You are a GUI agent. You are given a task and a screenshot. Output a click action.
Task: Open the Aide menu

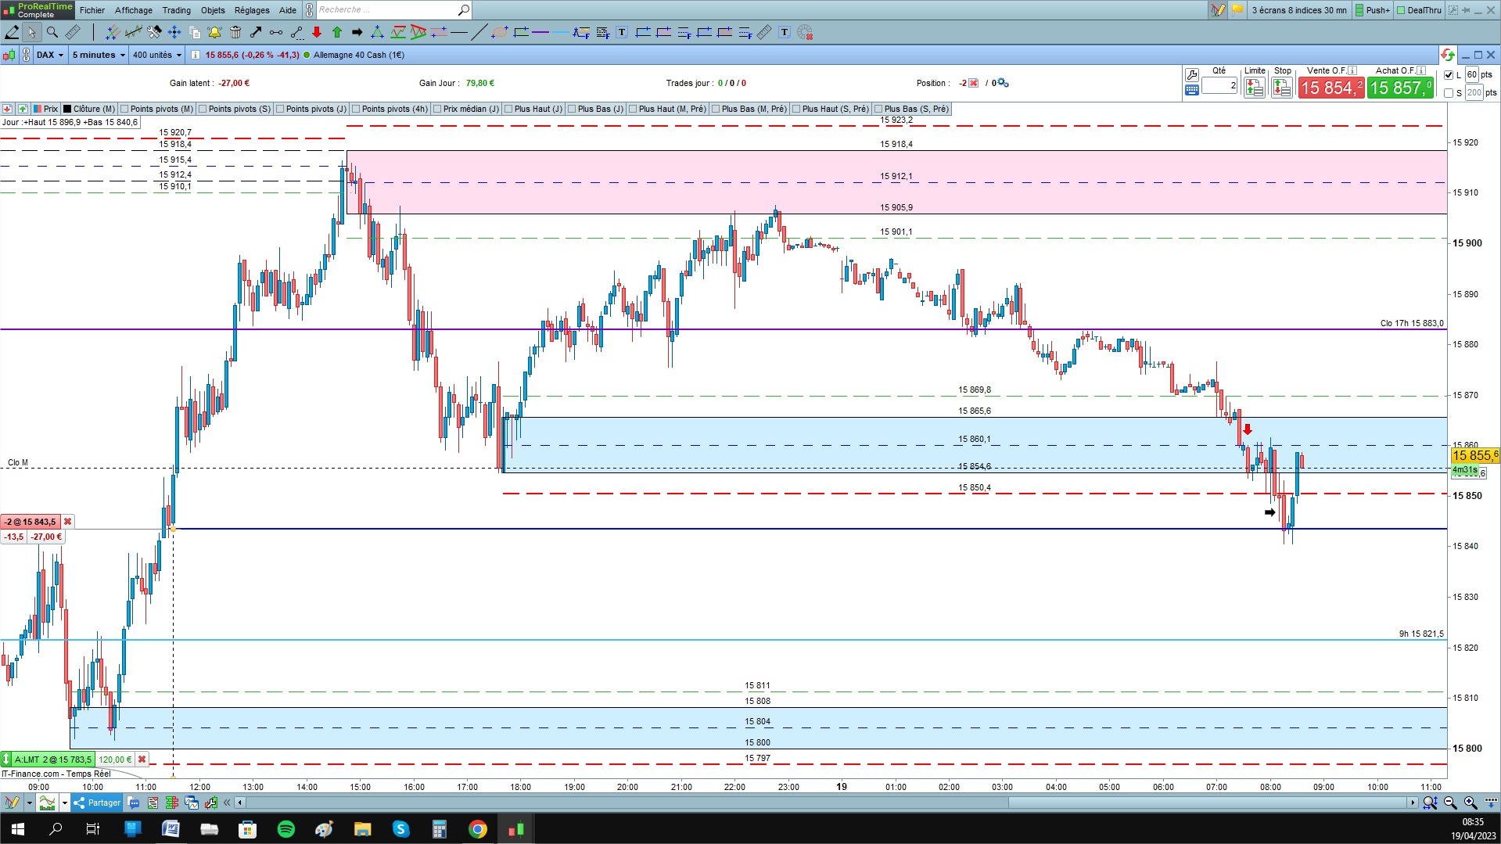288,10
